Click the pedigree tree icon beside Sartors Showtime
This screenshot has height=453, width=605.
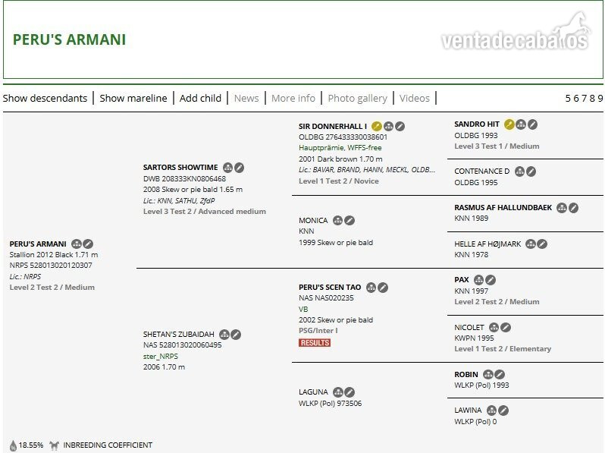coord(228,168)
